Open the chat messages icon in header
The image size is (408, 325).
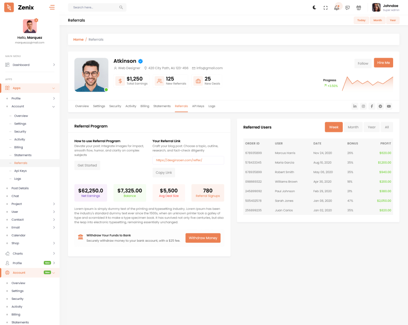point(348,7)
